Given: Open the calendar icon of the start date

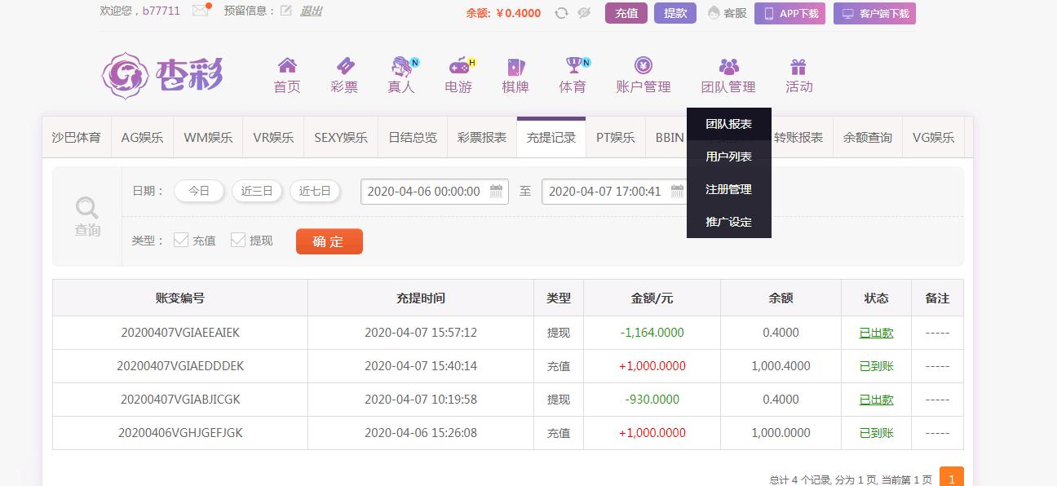Looking at the screenshot, I should 497,192.
